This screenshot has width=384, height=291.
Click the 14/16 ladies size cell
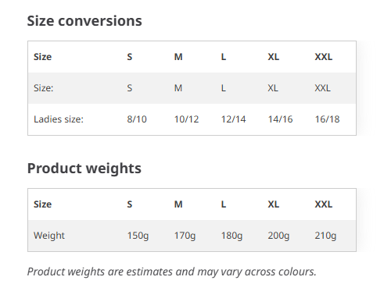pyautogui.click(x=280, y=119)
